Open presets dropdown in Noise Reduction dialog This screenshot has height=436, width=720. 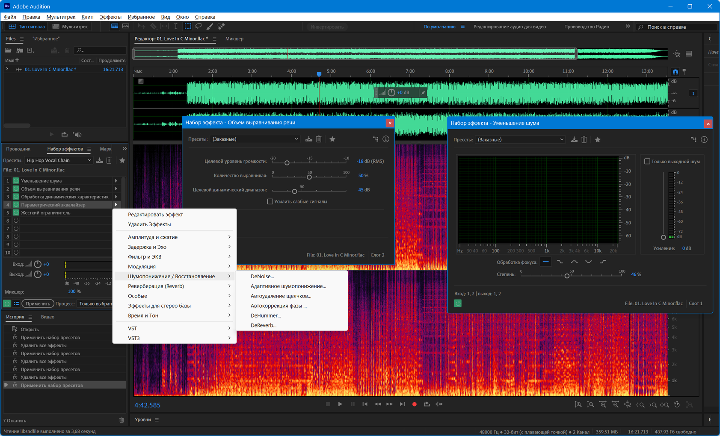[520, 140]
